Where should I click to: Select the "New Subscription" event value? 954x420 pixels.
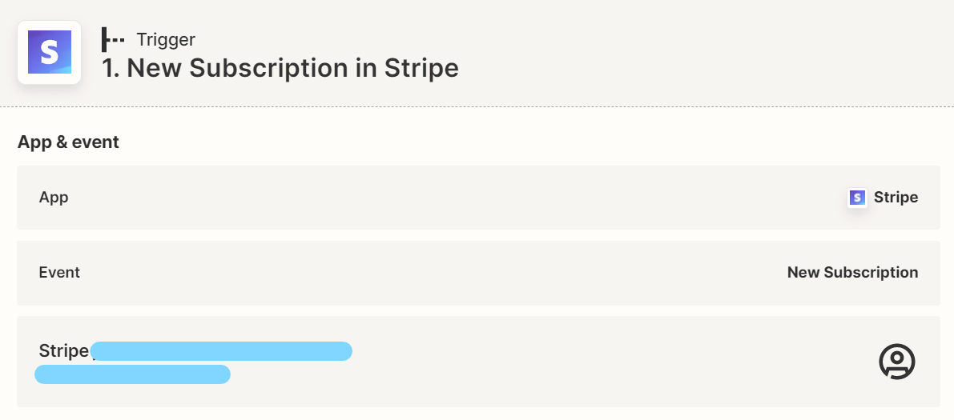852,272
